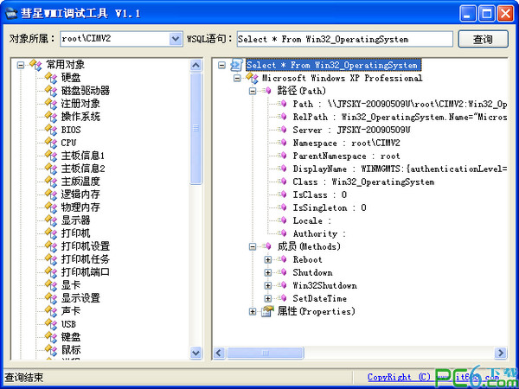This screenshot has height=389, width=519.
Task: Click the 硬盘 item icon
Action: (x=51, y=78)
